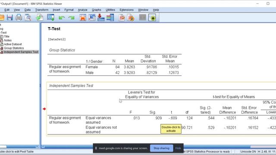276x155 pixels.
Task: Click the Designate Window green plus icon
Action: click(x=152, y=18)
